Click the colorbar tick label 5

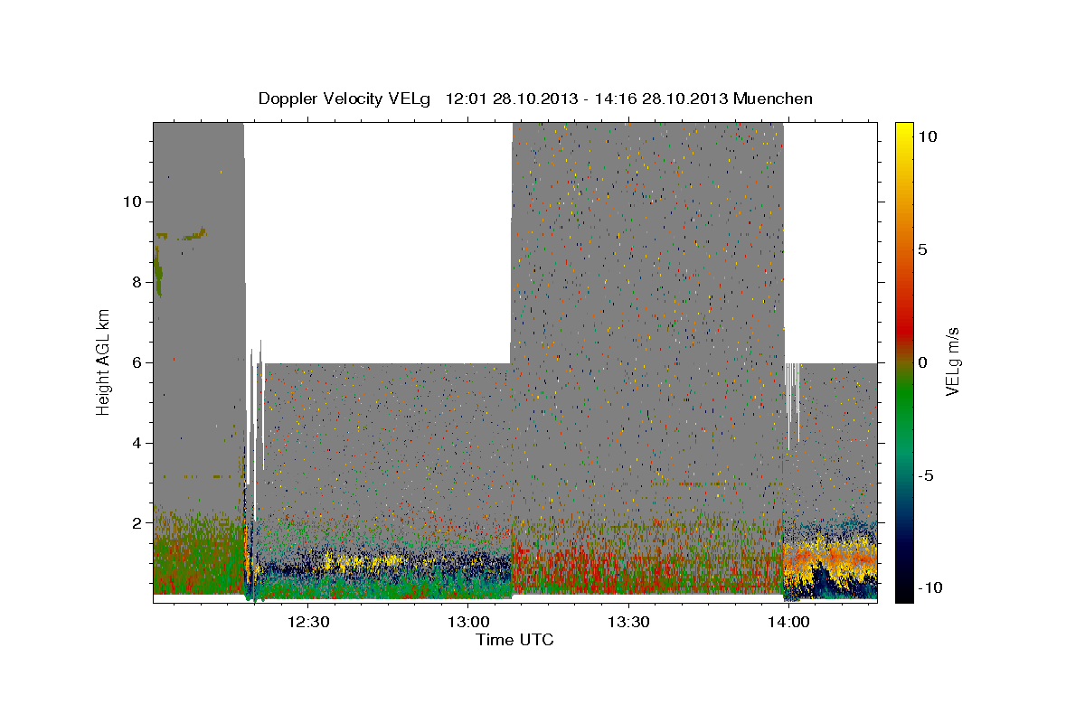pyautogui.click(x=923, y=249)
